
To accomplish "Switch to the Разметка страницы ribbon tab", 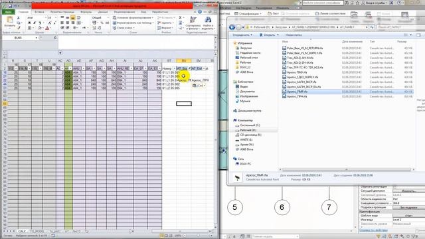I will click(62, 12).
